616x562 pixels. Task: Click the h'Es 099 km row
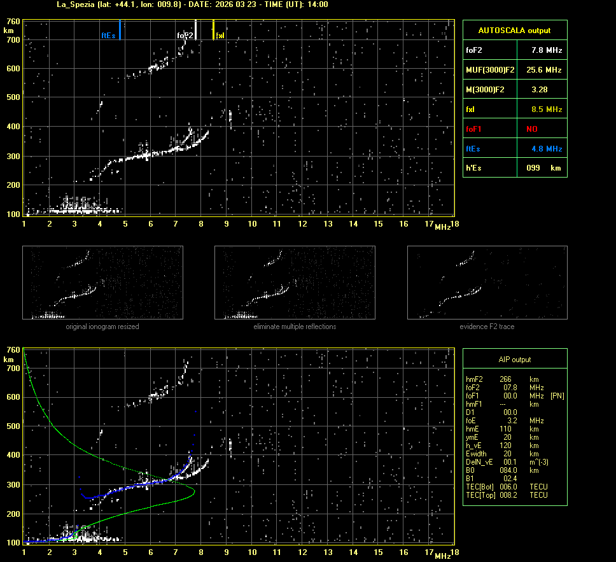[514, 168]
